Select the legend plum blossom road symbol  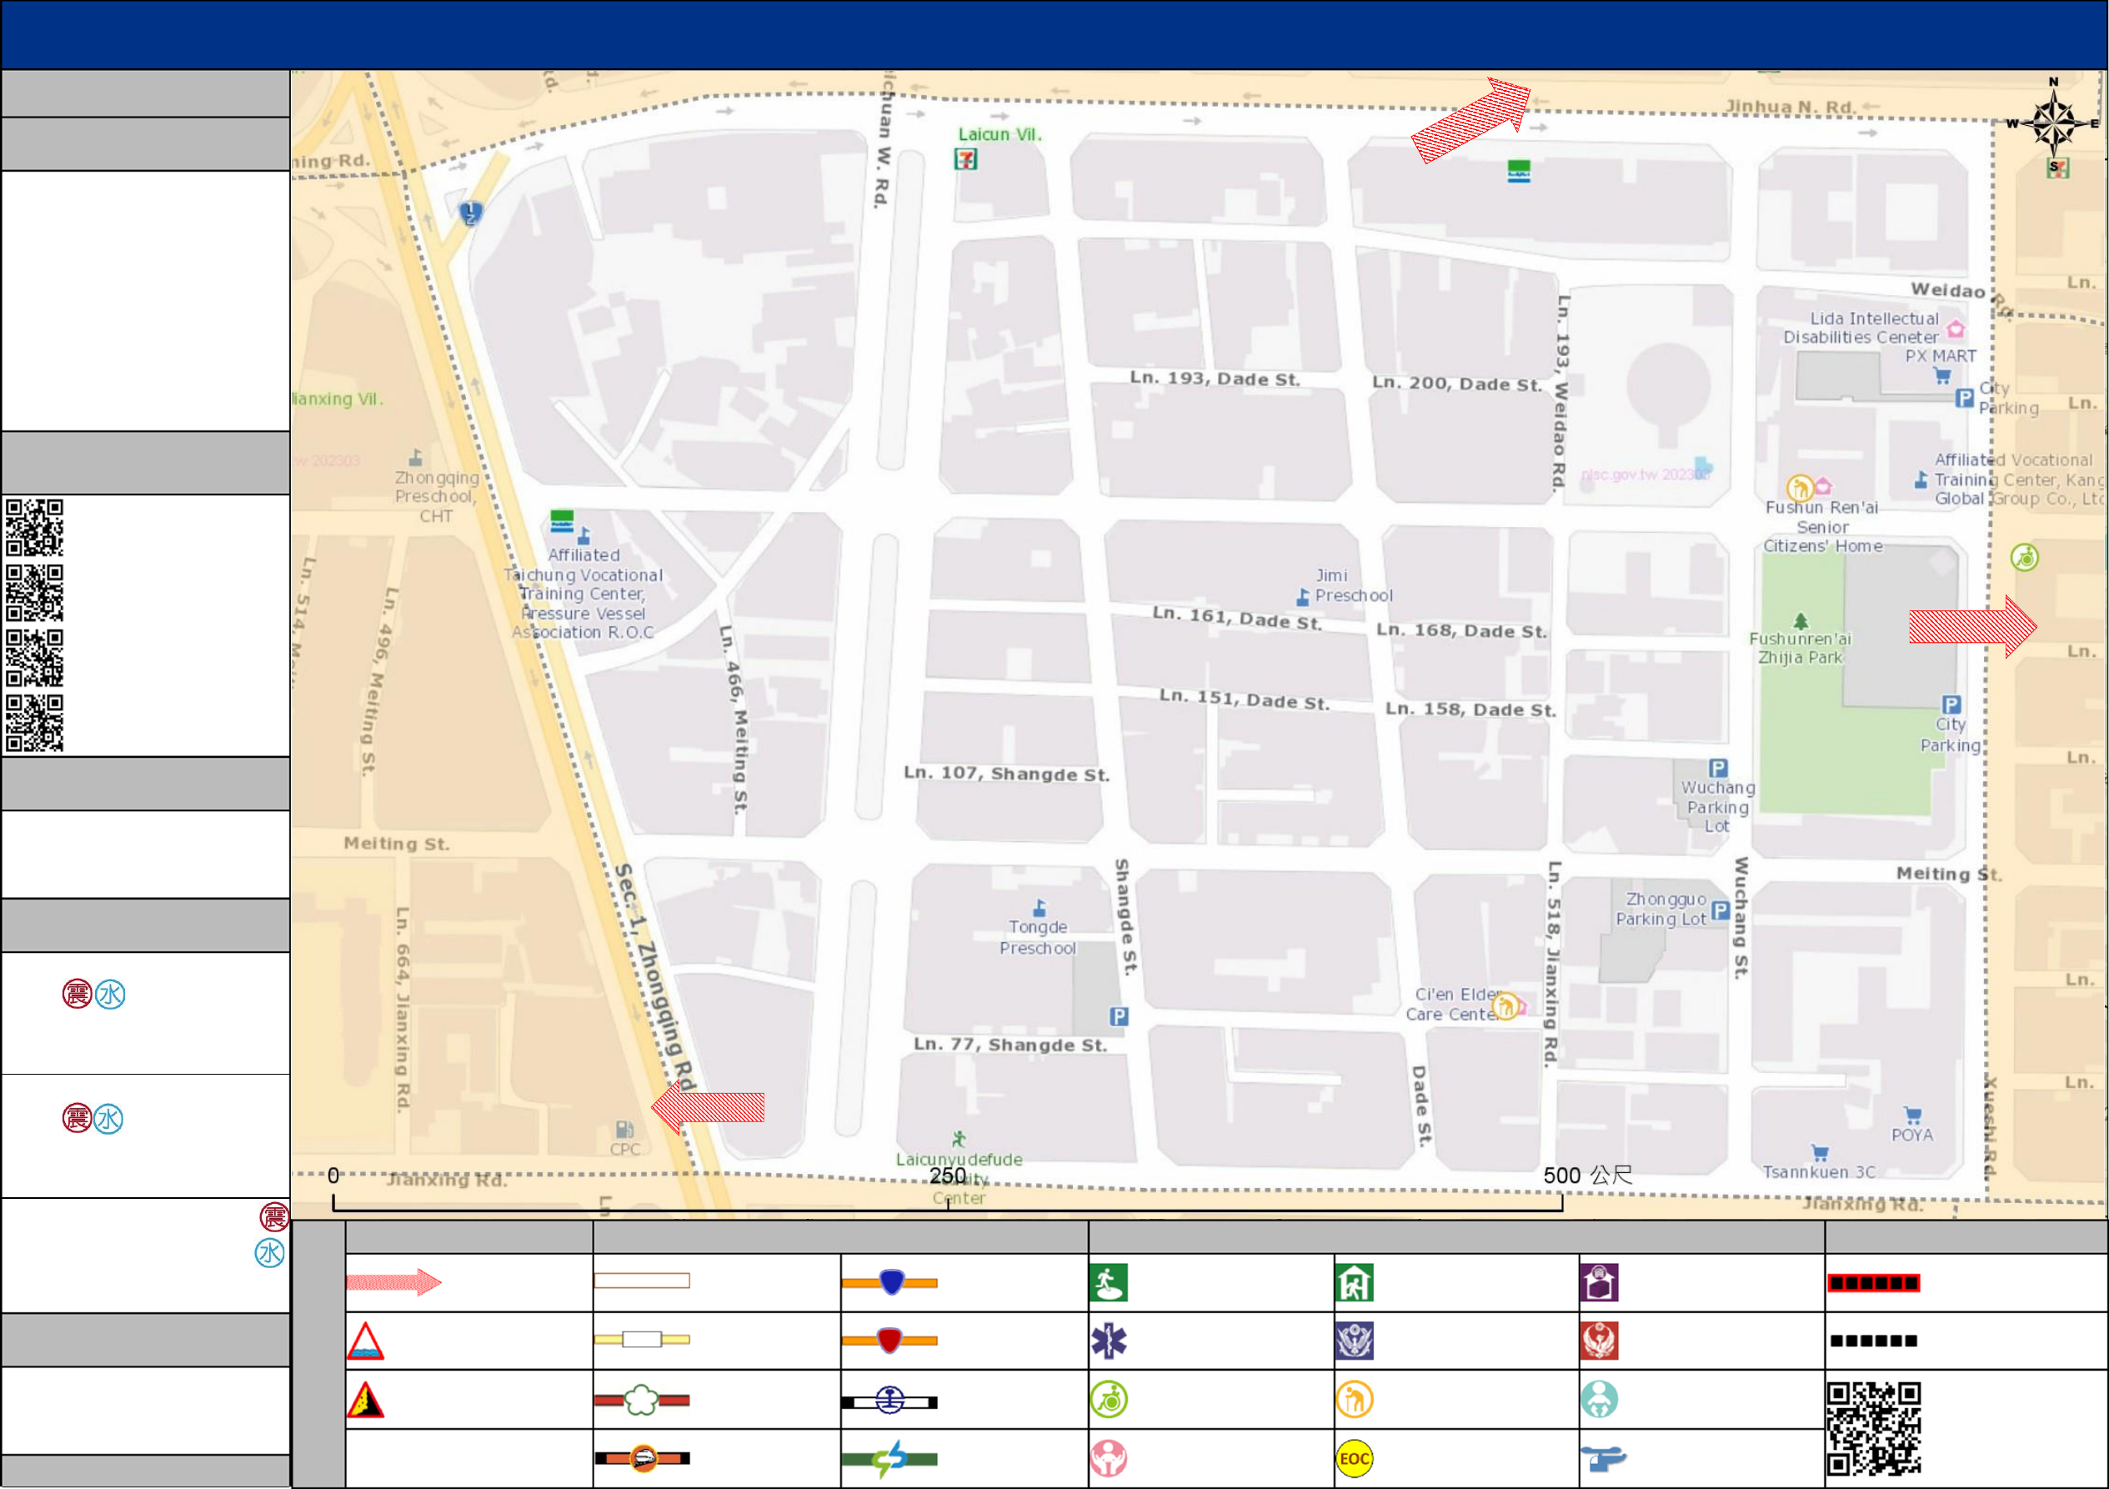(x=642, y=1400)
